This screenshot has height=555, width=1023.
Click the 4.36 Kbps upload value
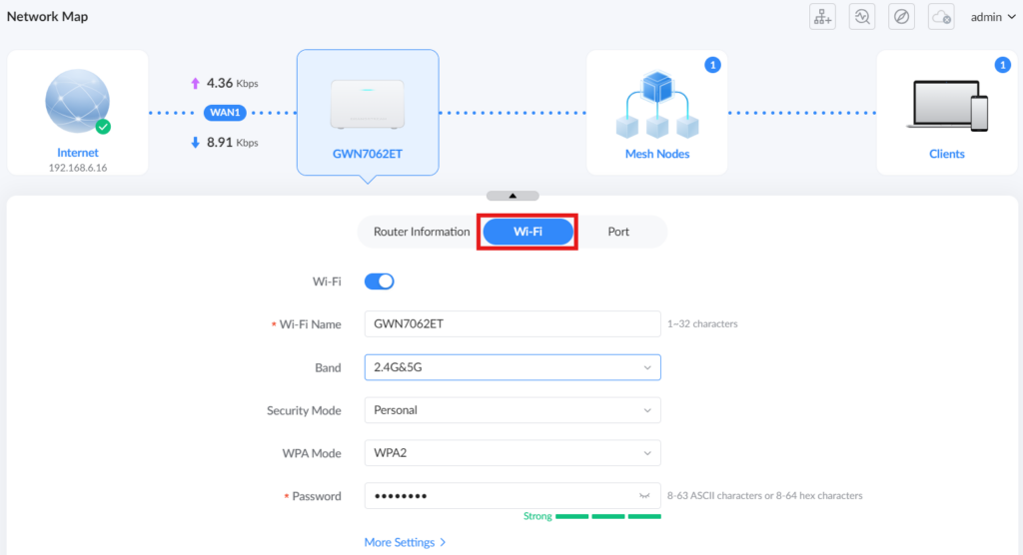tap(232, 84)
